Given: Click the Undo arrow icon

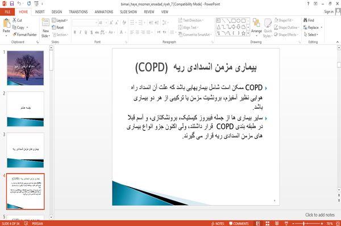Looking at the screenshot, I should point(19,3).
